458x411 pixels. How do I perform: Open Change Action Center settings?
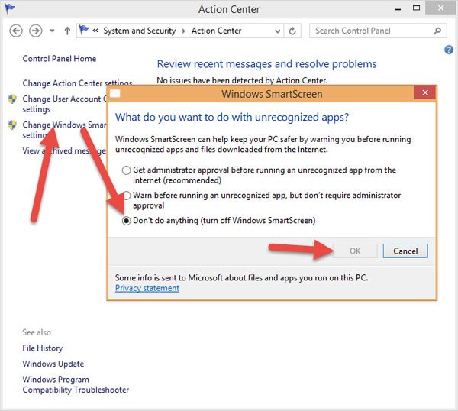(77, 83)
